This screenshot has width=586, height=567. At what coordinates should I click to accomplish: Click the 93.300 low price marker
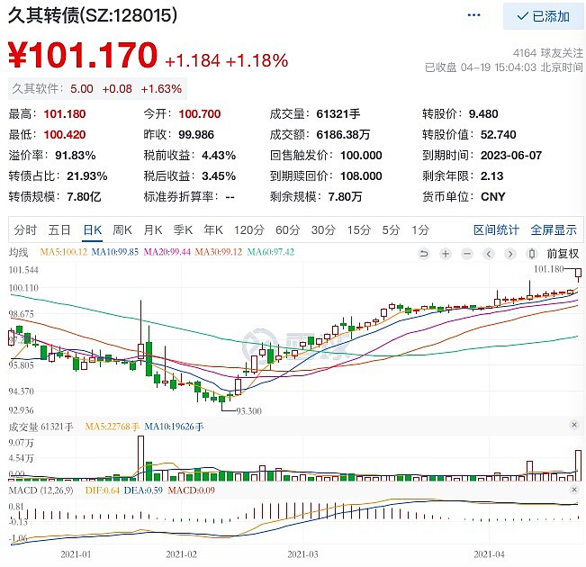[x=249, y=411]
